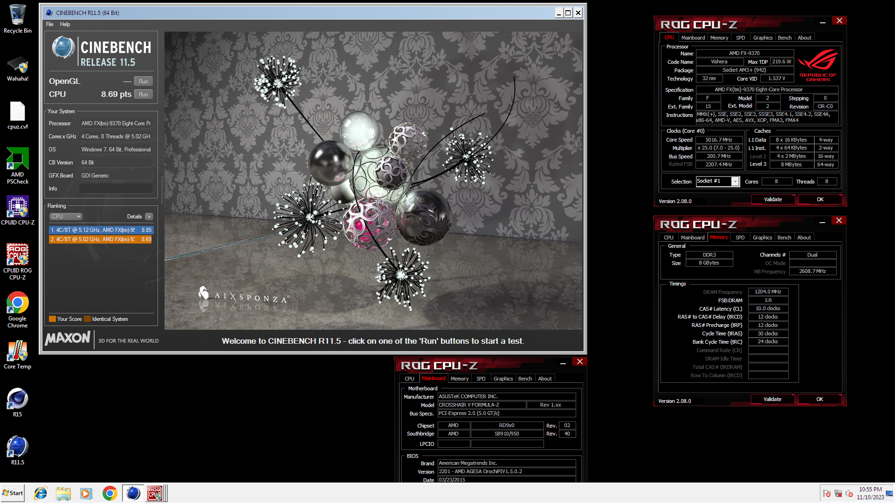This screenshot has width=895, height=503.
Task: Open Windows Media Player in taskbar
Action: tap(86, 493)
